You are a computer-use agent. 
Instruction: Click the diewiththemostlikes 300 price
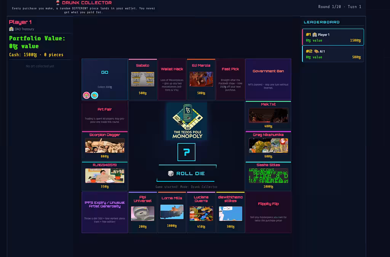click(230, 227)
